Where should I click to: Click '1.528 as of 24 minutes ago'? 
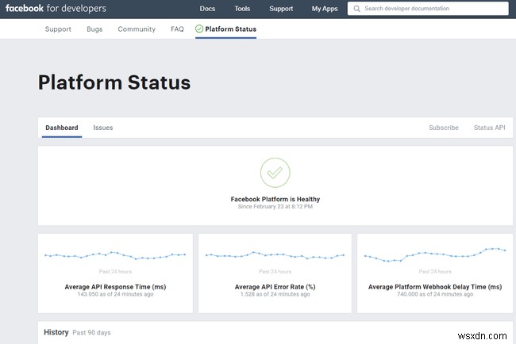[x=275, y=294]
